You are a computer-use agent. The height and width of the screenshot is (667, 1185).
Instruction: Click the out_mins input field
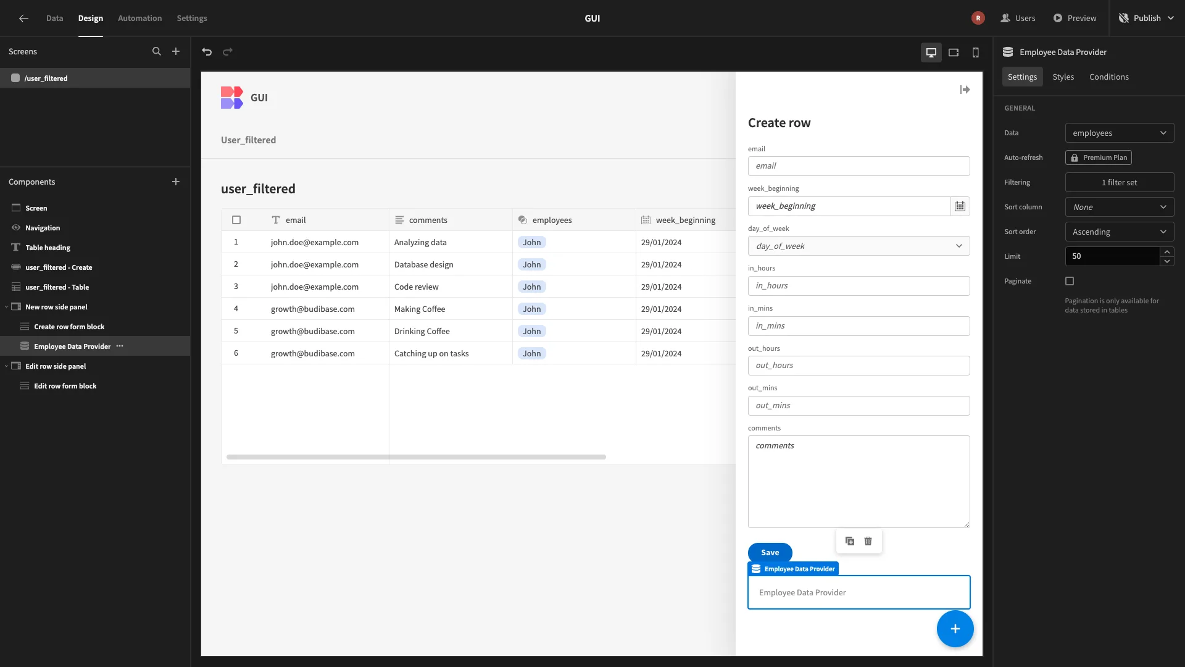[859, 406]
